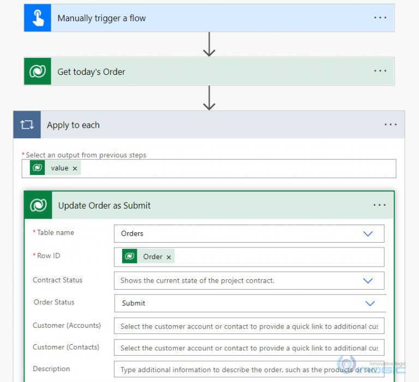This screenshot has height=382, width=419.
Task: Click the Customer (Accounts) input field
Action: tap(249, 326)
